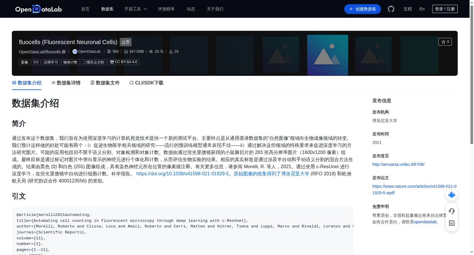Screen dimensions: 474x255
Task: Click the fluocells dataset title
Action: click(x=68, y=42)
